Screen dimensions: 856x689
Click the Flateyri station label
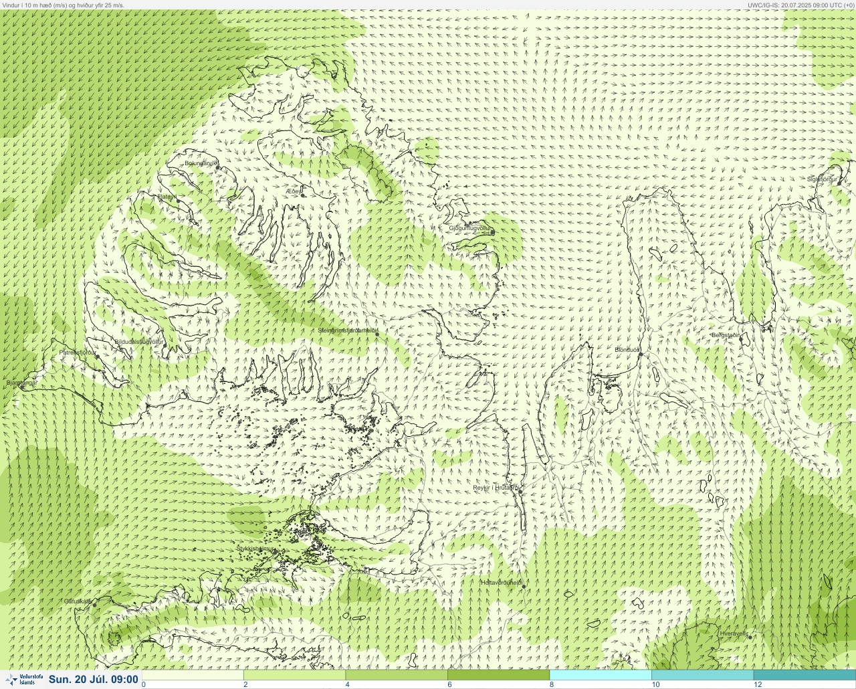167,197
